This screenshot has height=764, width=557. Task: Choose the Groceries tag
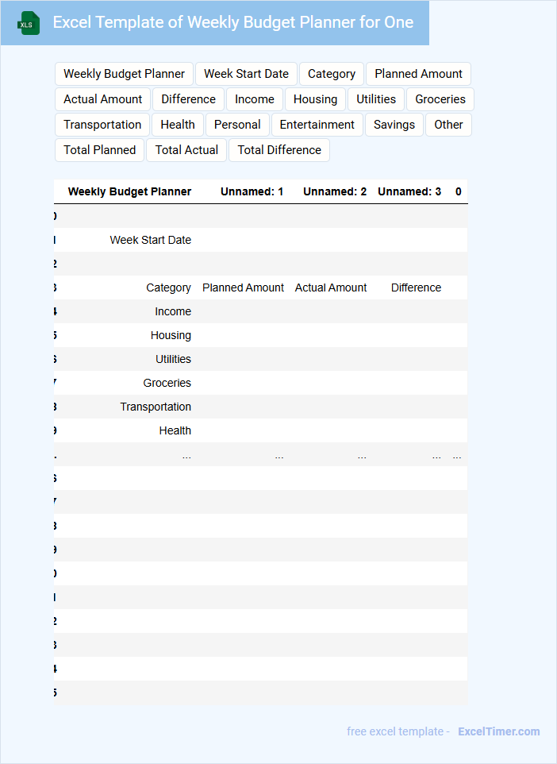pyautogui.click(x=440, y=99)
